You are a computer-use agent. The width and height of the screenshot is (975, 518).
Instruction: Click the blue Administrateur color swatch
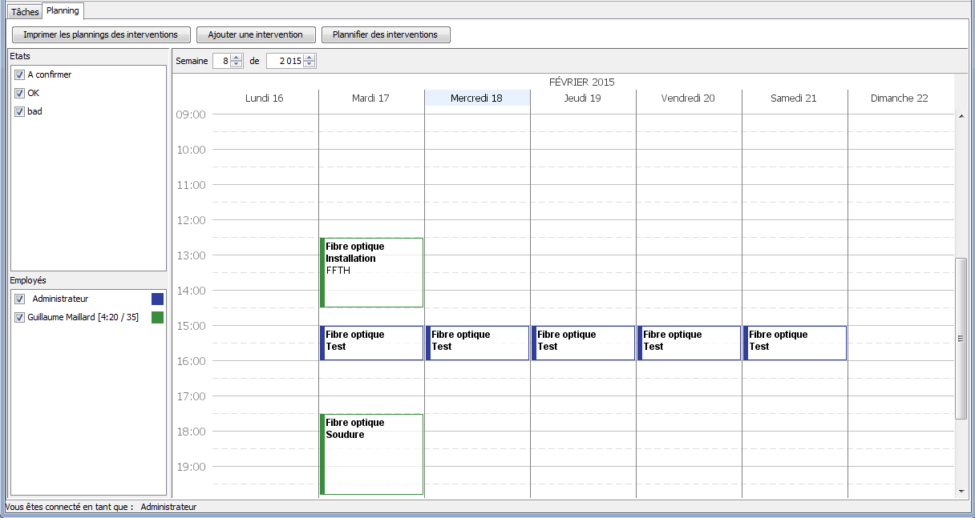click(157, 299)
